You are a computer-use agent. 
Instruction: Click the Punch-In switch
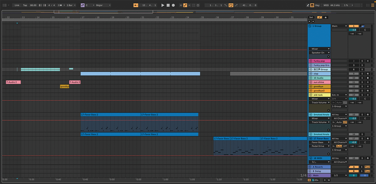pyautogui.click(x=226, y=5)
